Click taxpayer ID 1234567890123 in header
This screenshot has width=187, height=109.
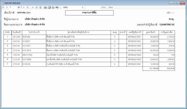[x=167, y=25]
